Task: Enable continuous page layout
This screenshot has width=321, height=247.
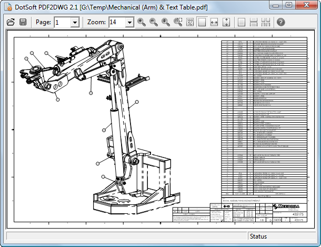Action: pos(253,22)
